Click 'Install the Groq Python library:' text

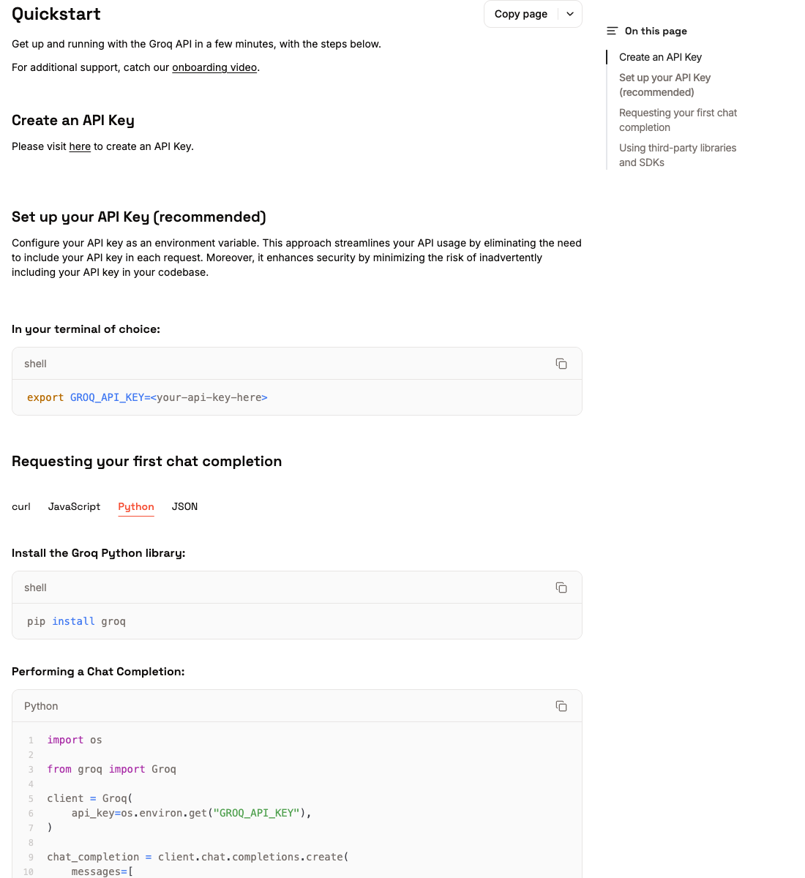coord(99,553)
